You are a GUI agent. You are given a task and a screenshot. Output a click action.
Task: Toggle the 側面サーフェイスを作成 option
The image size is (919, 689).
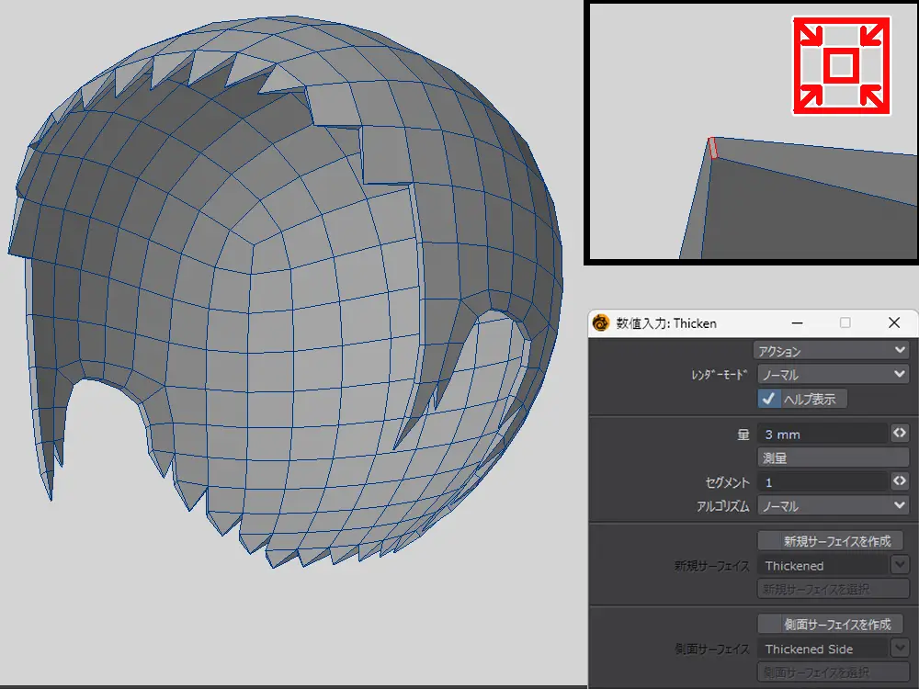click(x=831, y=625)
